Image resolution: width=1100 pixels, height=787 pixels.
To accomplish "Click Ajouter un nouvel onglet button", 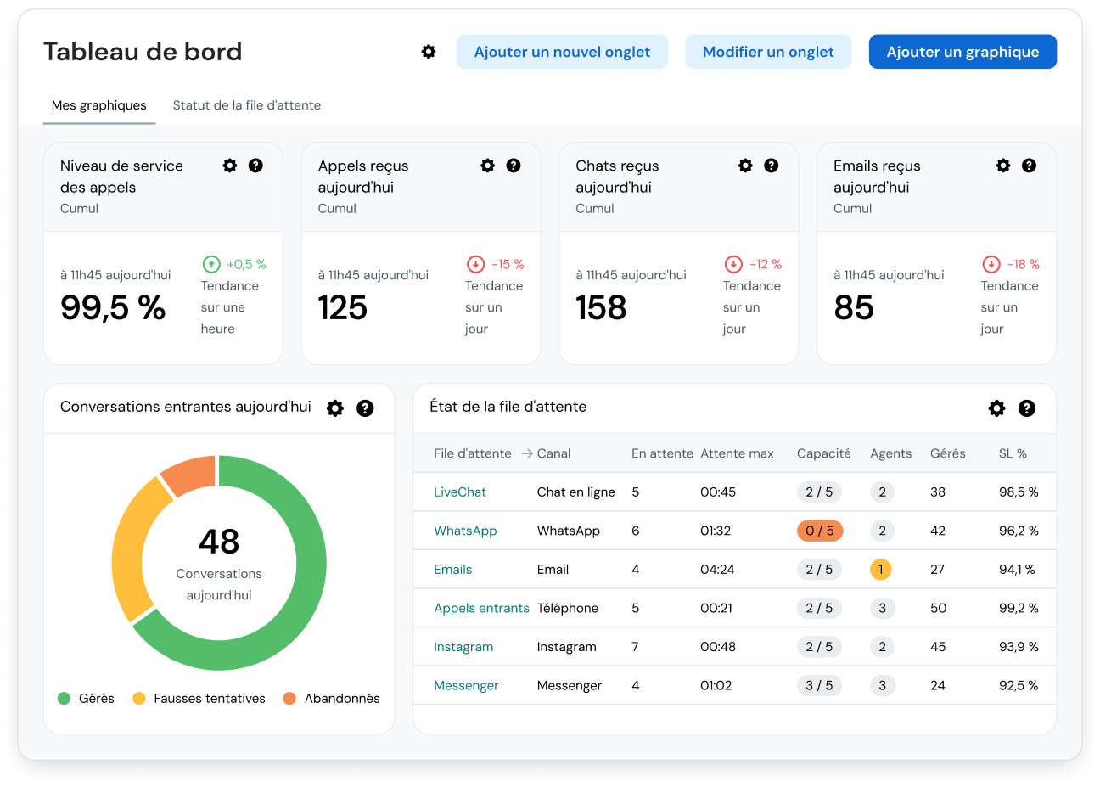I will coord(562,52).
